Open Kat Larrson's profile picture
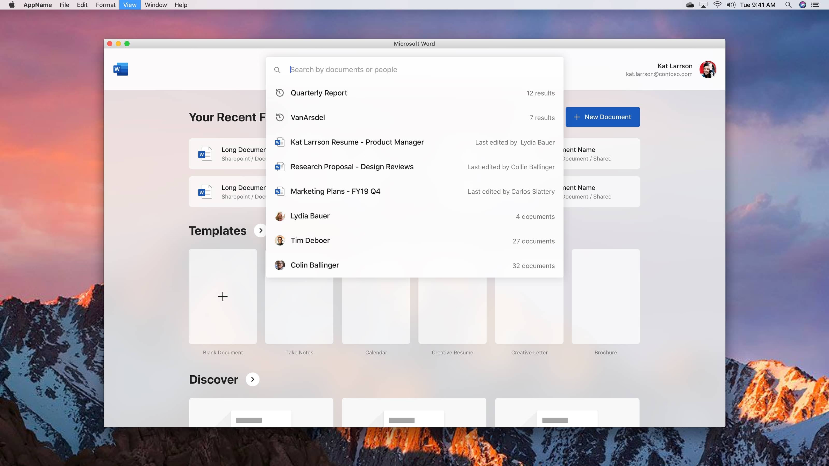 707,69
